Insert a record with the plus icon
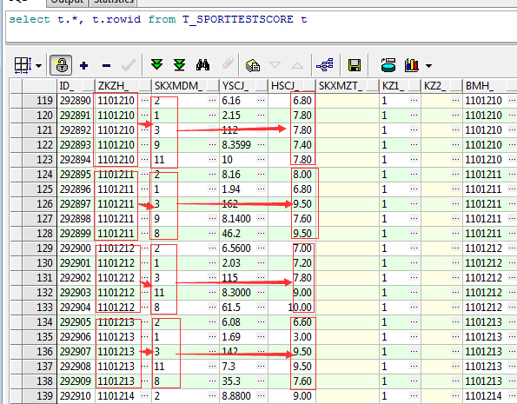 83,65
